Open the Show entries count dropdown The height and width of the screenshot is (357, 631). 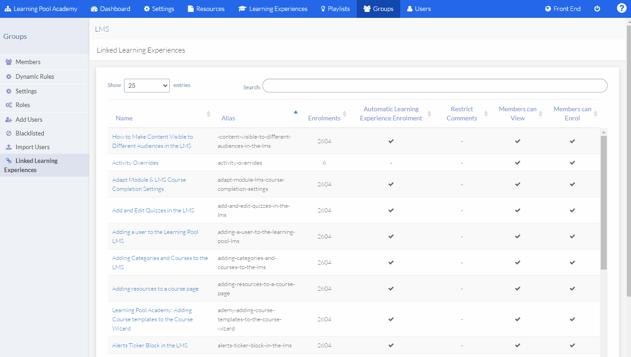point(147,86)
